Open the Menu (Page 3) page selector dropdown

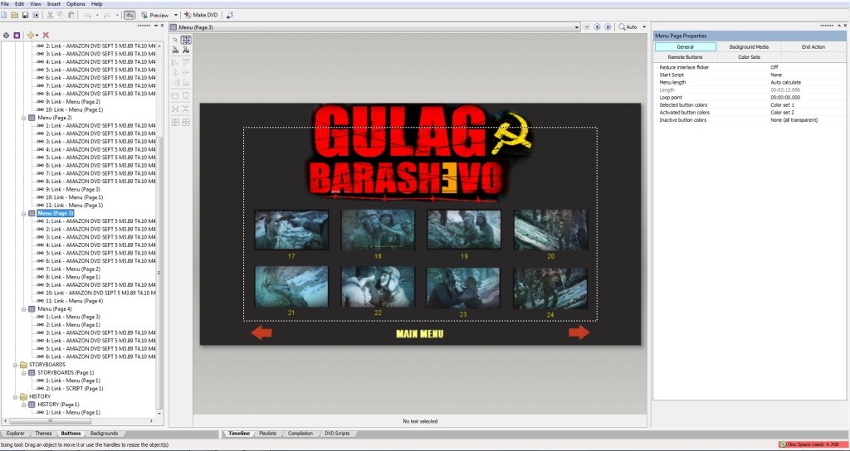coord(578,27)
